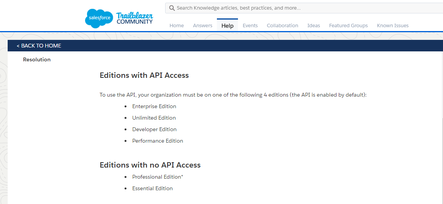Click the search magnifier icon

pos(172,8)
